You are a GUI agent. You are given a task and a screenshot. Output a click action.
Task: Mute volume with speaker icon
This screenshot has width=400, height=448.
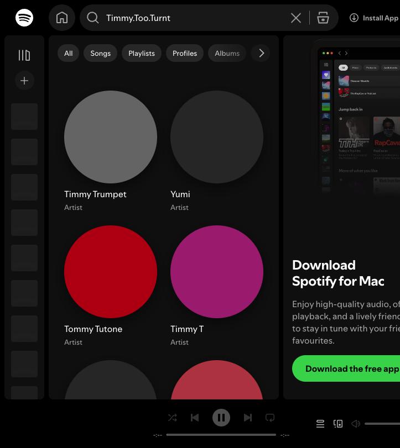pos(356,424)
